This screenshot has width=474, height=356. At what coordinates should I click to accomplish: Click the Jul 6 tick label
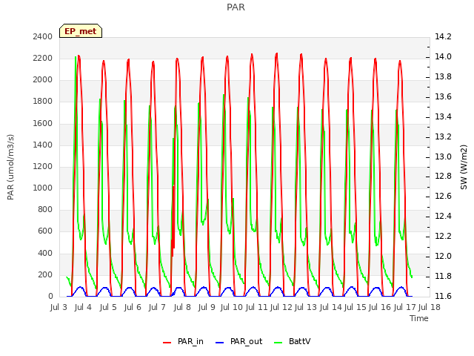tap(133, 308)
